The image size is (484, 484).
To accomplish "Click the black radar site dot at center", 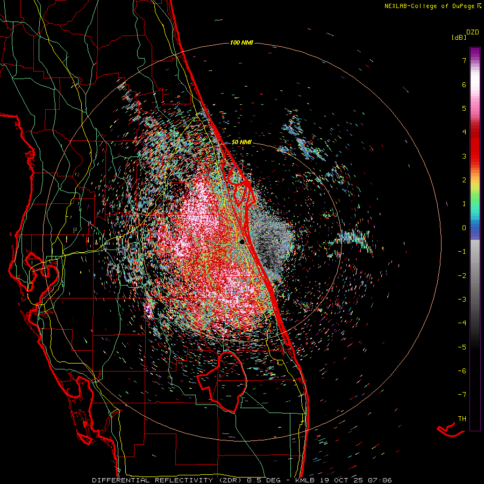I will coord(242,241).
